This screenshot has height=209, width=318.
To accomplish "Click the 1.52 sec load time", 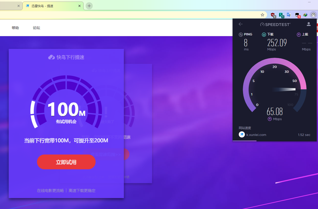I will coord(304,135).
